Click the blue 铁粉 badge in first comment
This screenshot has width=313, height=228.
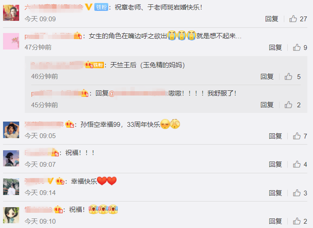click(101, 7)
